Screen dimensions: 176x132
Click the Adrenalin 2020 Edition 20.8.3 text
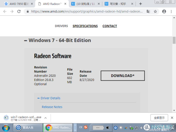click(45, 78)
